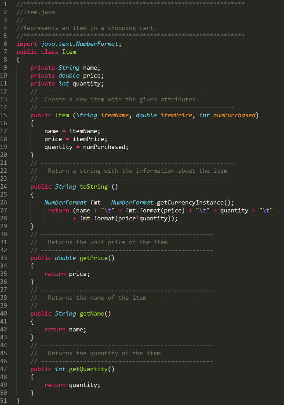Click the getQuantity method name

88,369
